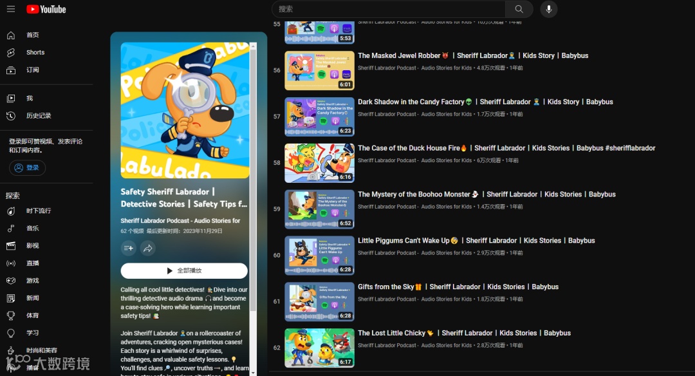The width and height of the screenshot is (695, 376).
Task: Click the search magnifier button
Action: coord(519,9)
